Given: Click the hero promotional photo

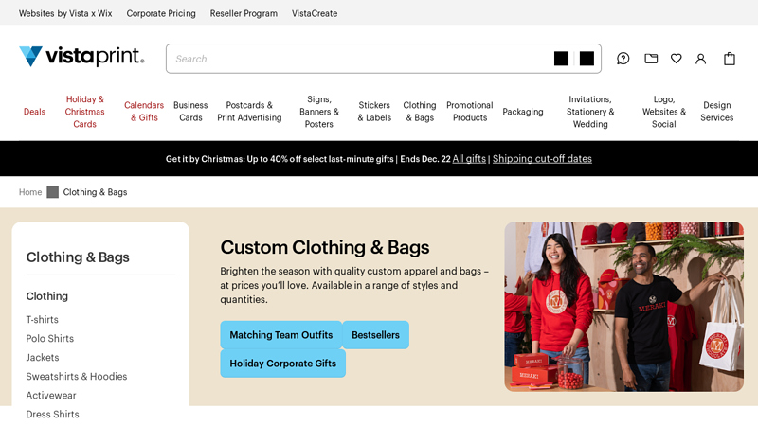Looking at the screenshot, I should [x=623, y=307].
